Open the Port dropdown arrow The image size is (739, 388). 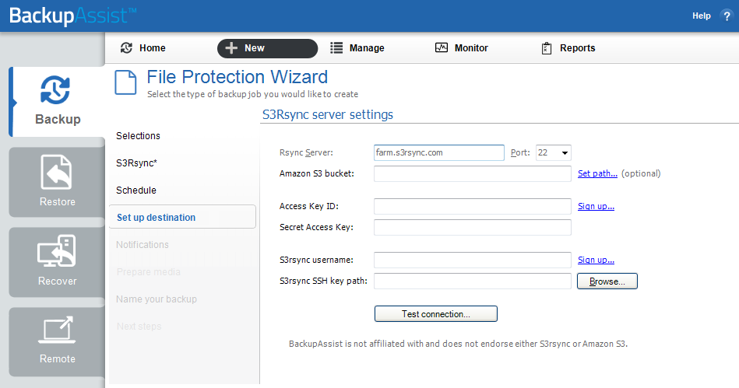[x=565, y=153]
